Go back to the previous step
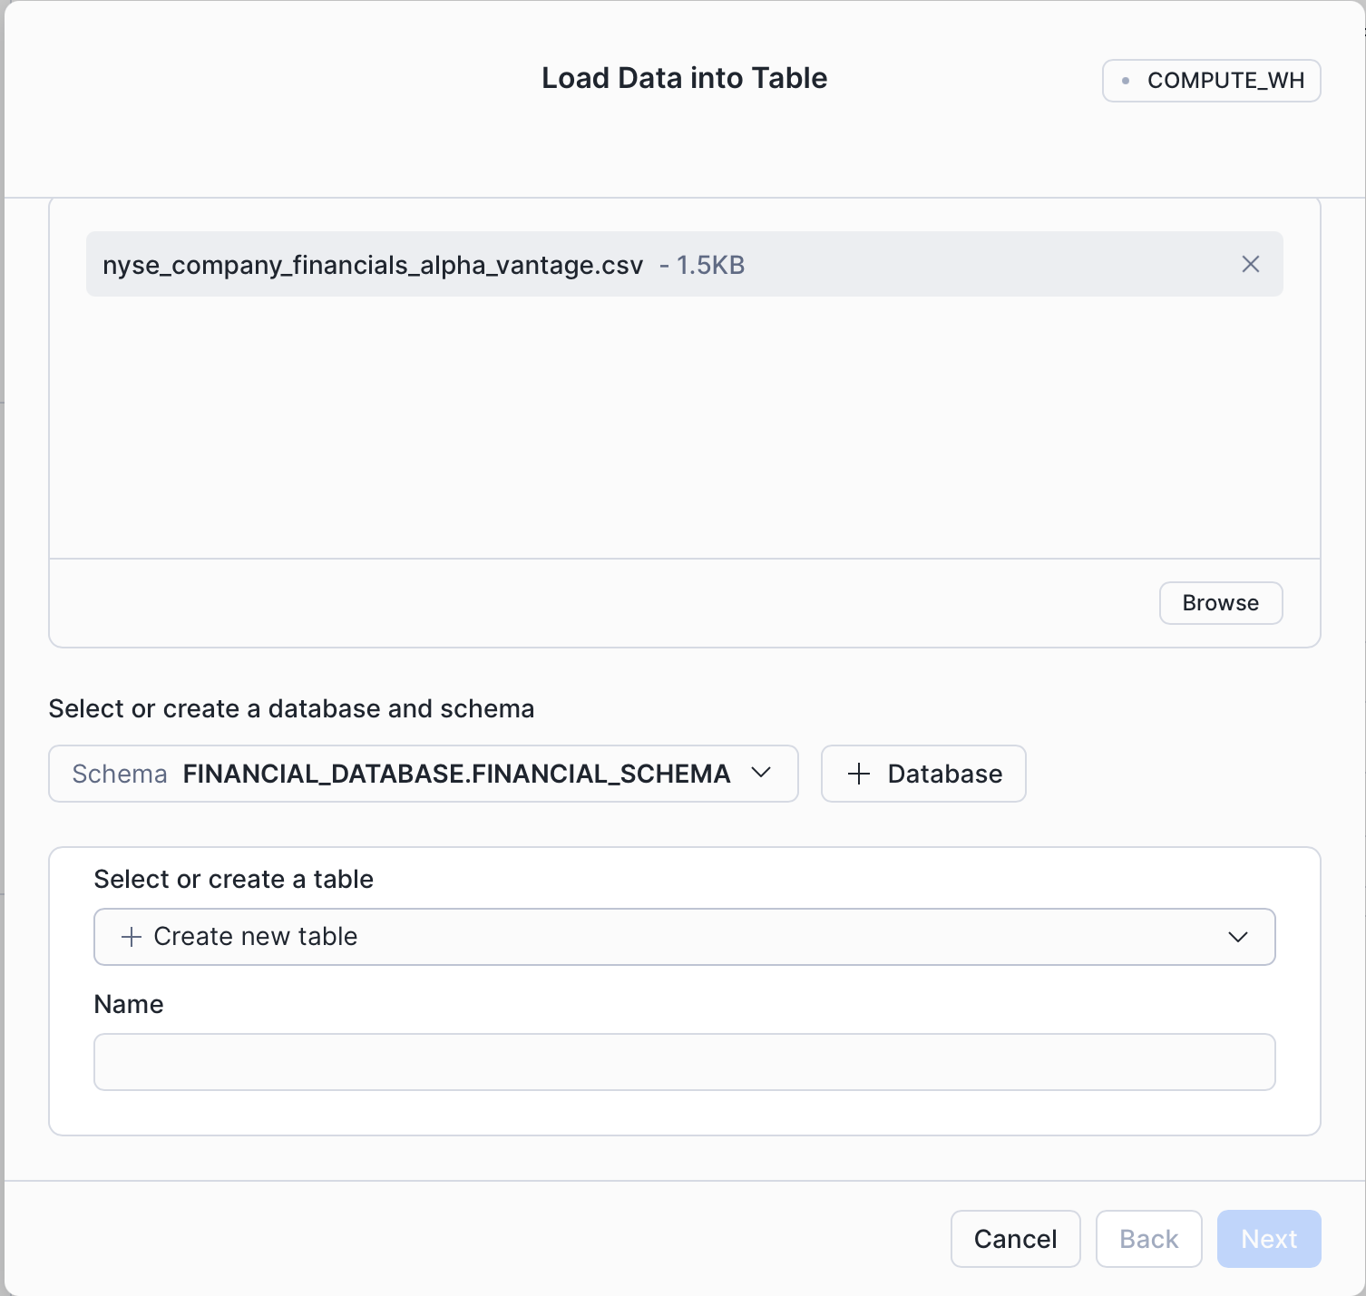 coord(1147,1238)
